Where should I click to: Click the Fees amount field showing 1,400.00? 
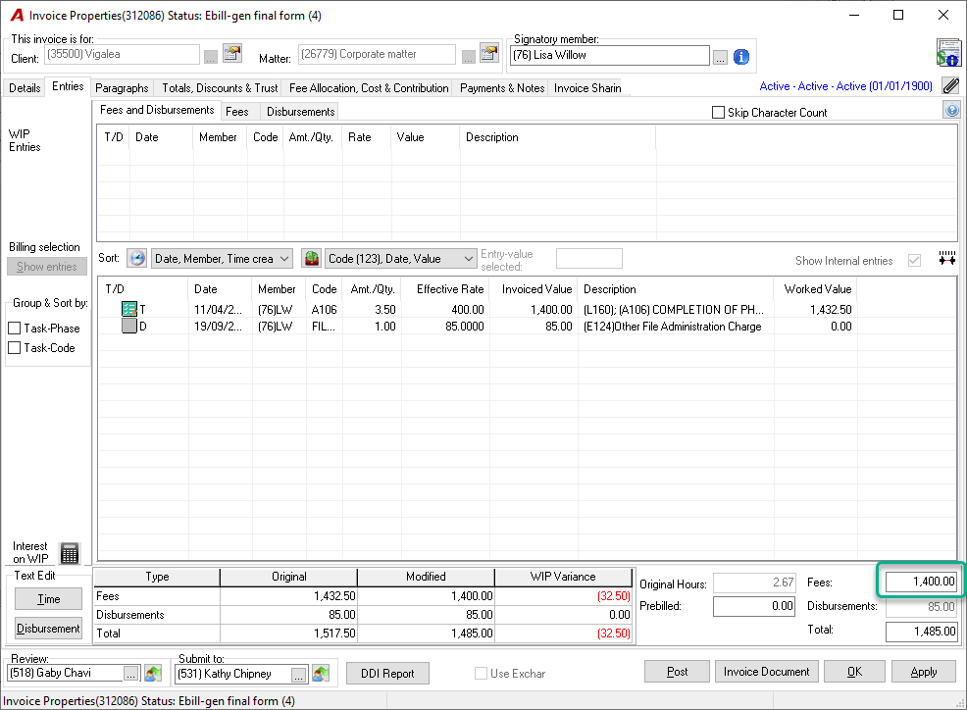pos(921,582)
